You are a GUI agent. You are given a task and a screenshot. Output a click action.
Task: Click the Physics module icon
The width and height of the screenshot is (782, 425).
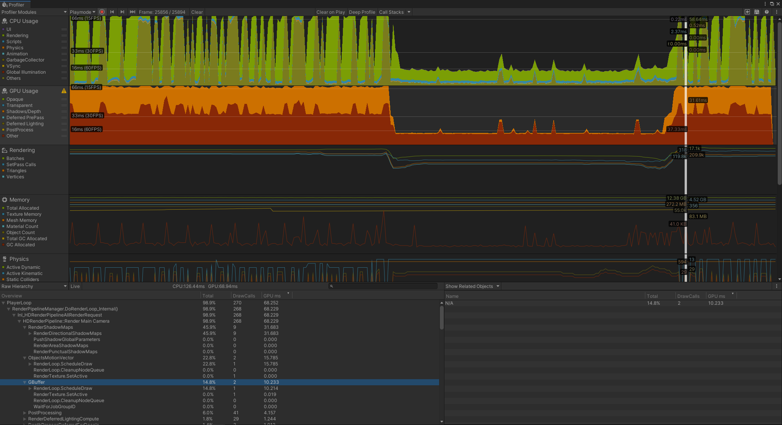[x=5, y=259]
